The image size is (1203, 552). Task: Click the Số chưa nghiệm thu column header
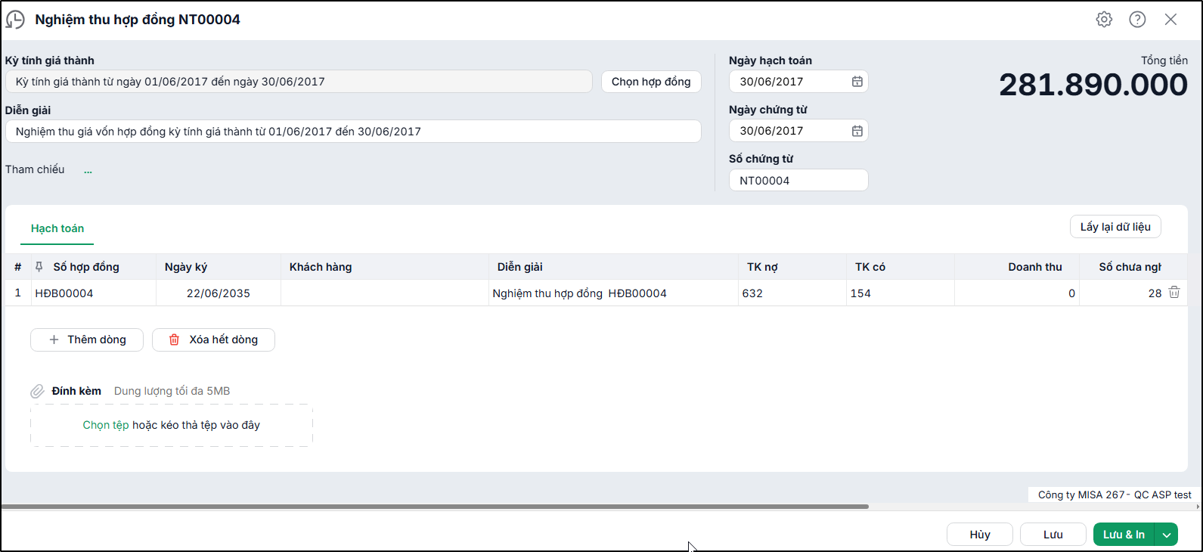(1130, 267)
